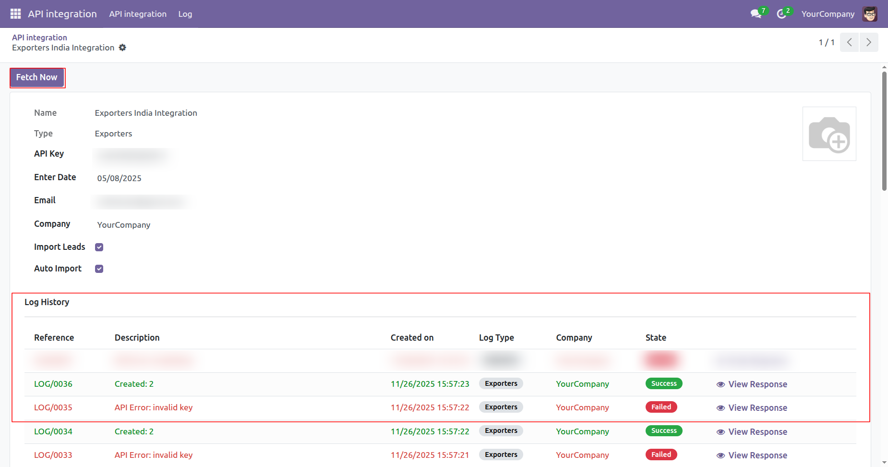The image size is (888, 467).
Task: Click the Enter Date field
Action: pyautogui.click(x=120, y=178)
